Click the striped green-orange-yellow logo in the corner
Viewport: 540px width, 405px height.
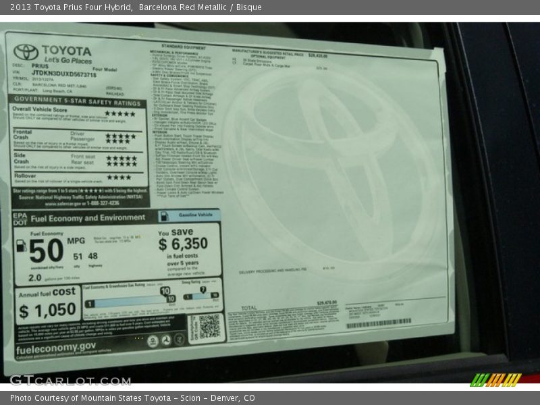(495, 380)
